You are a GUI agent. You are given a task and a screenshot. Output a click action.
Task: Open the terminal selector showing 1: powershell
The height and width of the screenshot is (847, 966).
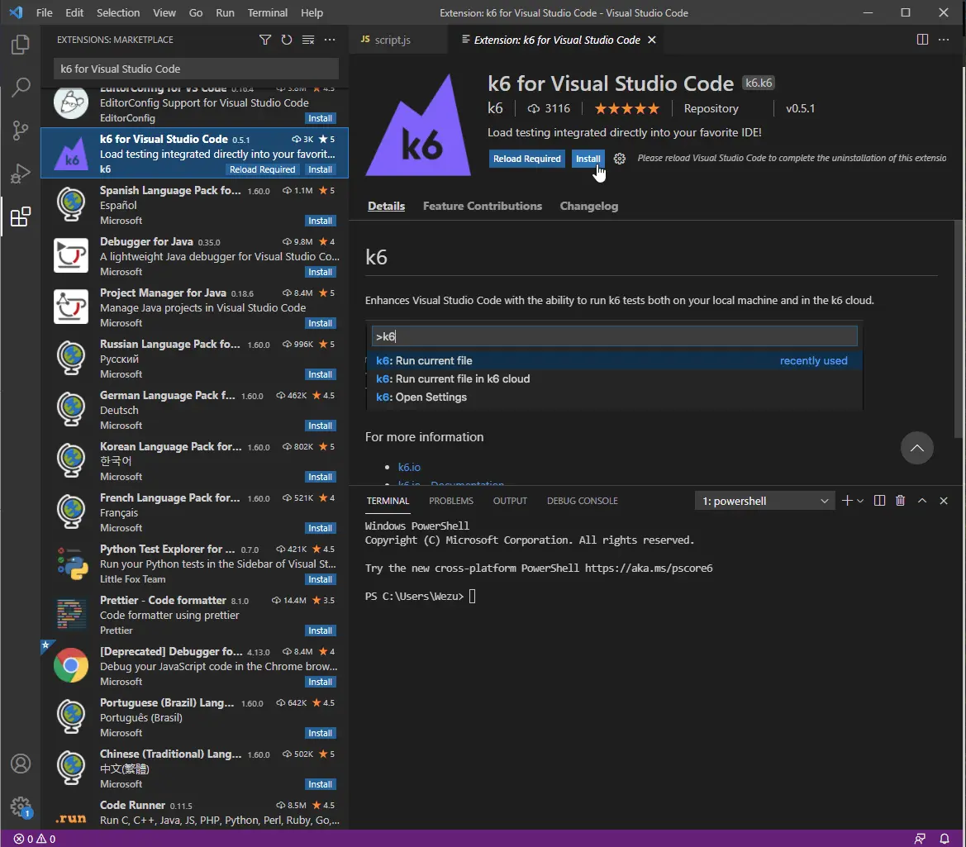tap(763, 500)
